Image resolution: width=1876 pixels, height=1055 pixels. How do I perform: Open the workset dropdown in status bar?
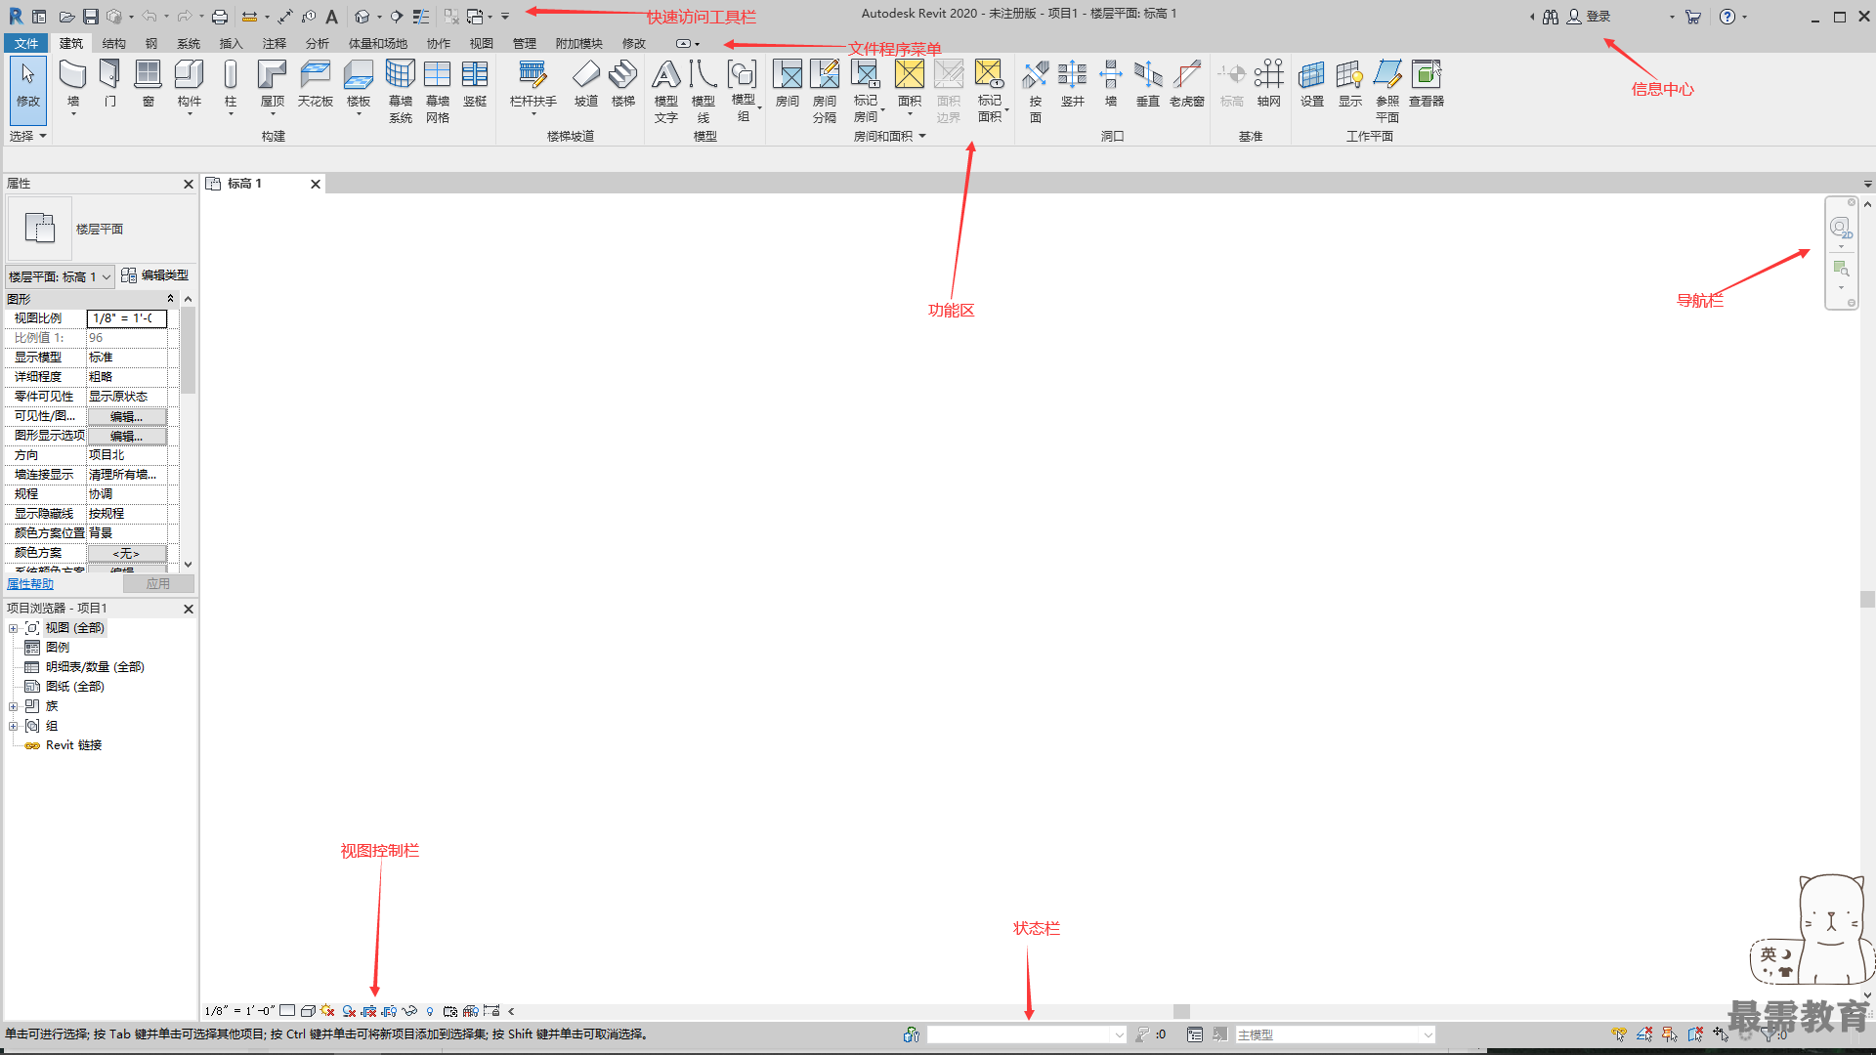coord(1027,1034)
